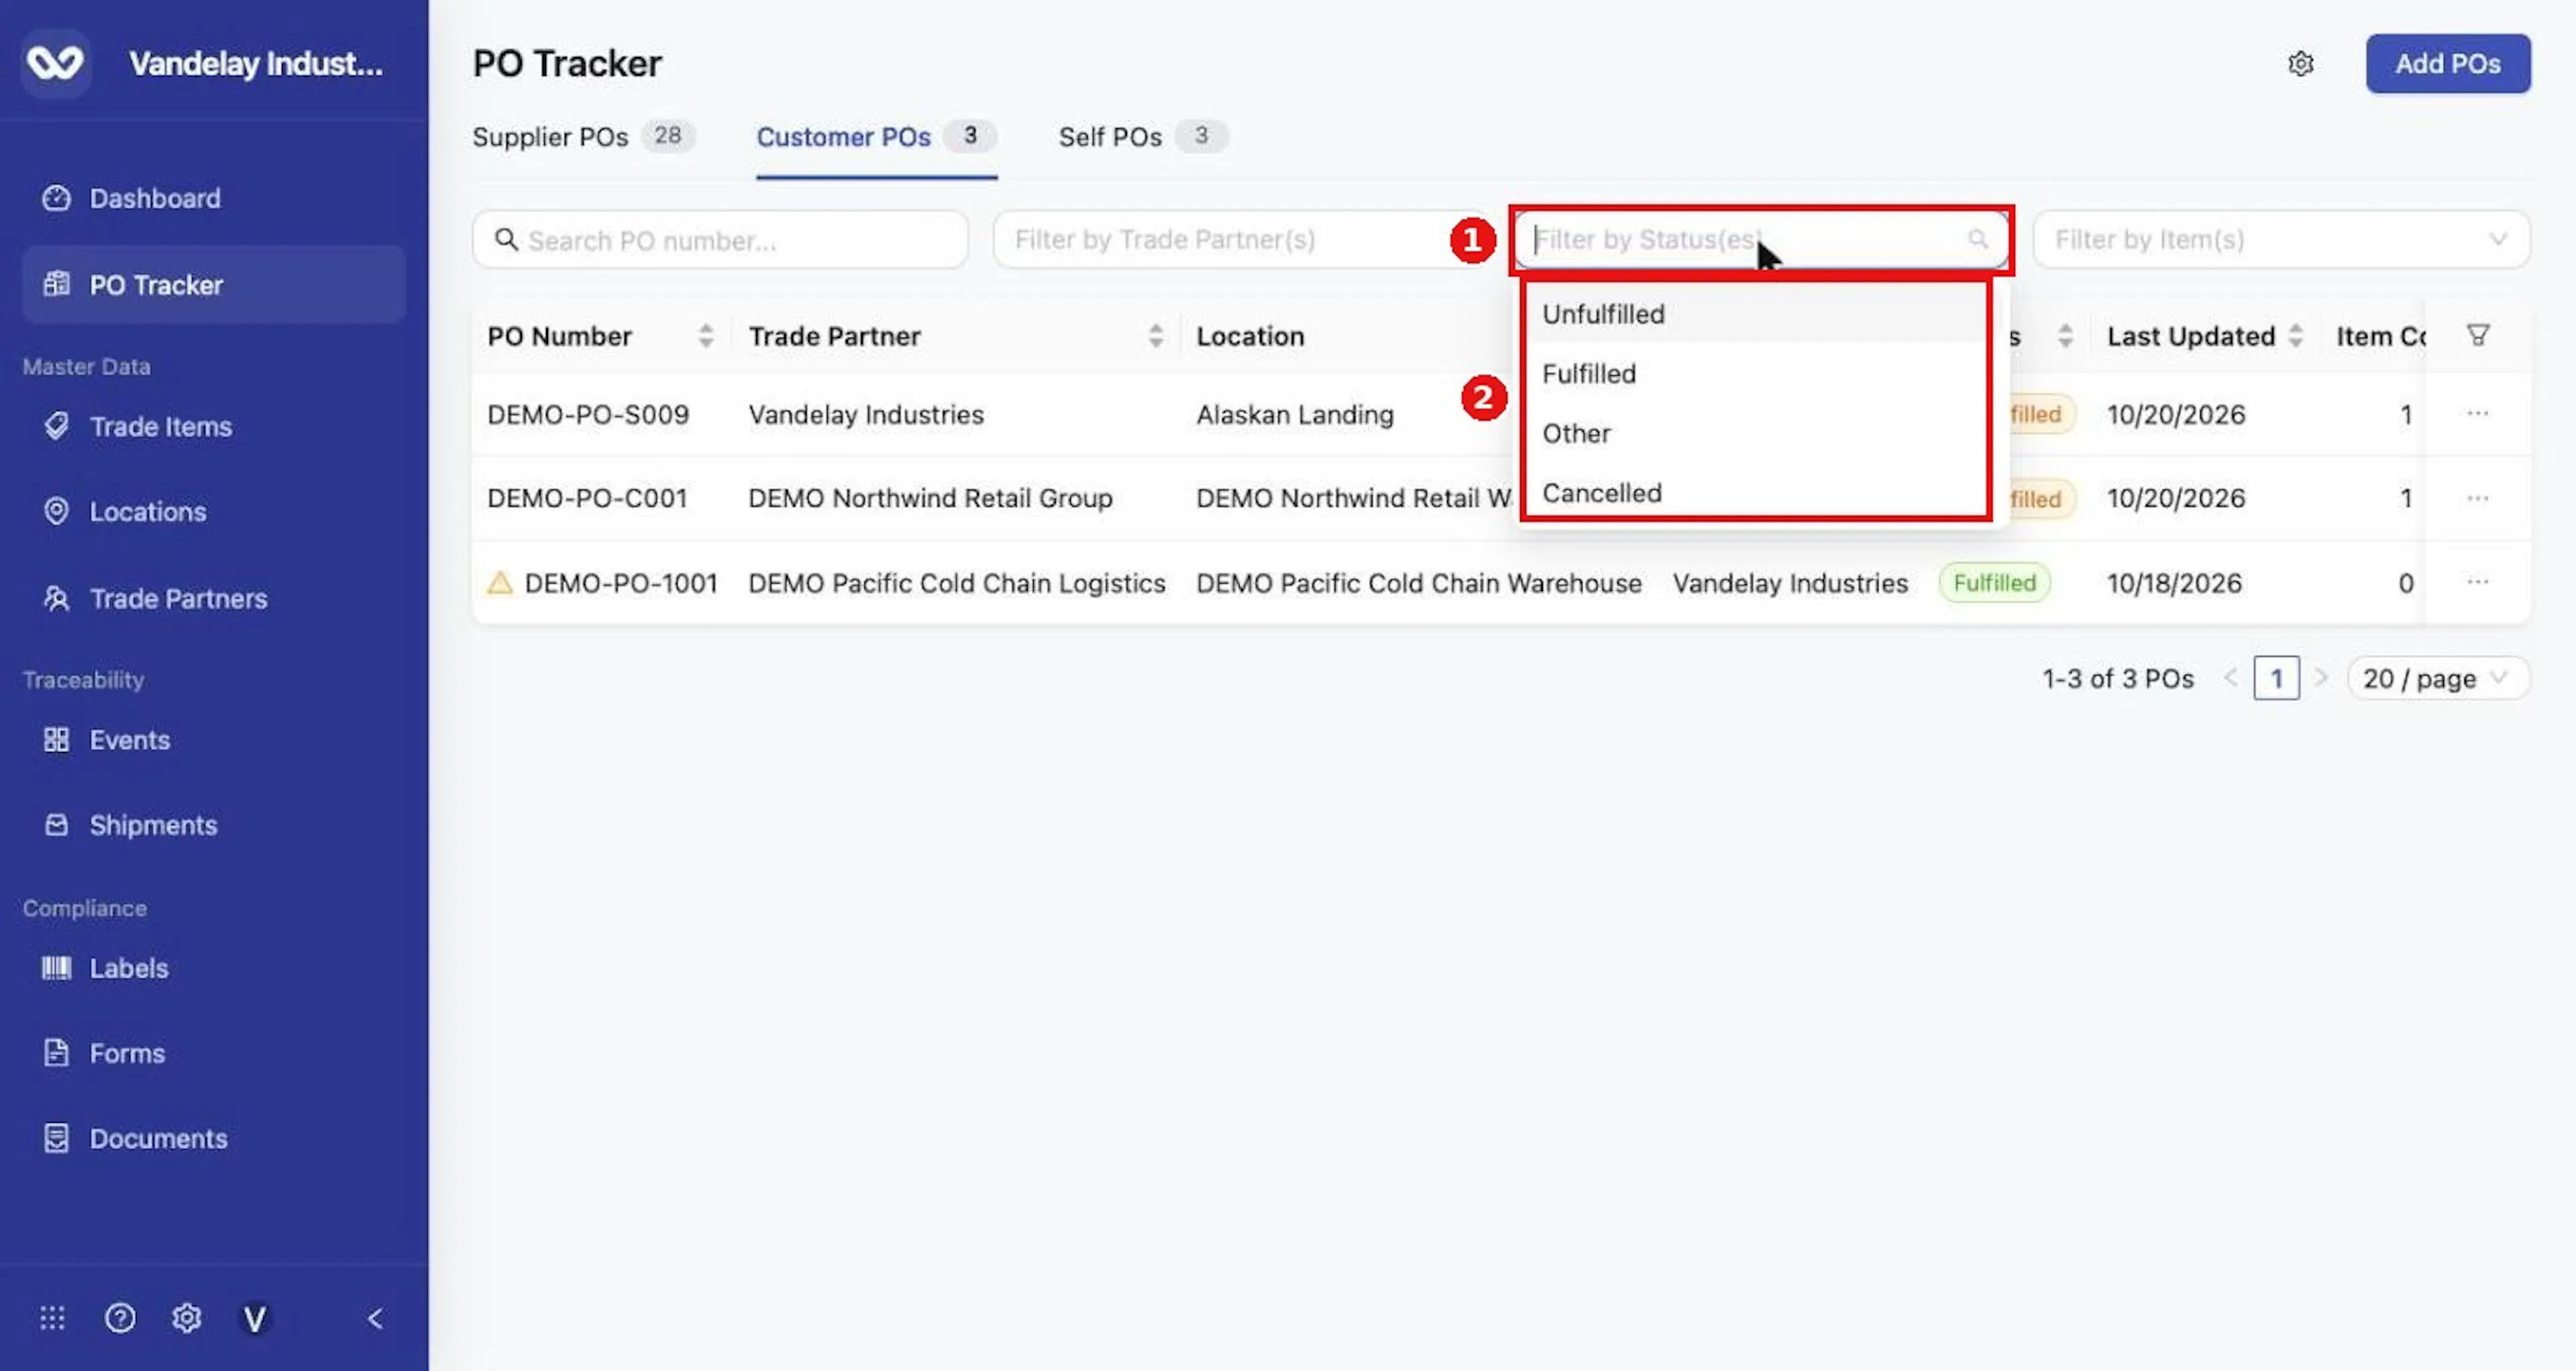The image size is (2576, 1371).
Task: Open the help question mark icon
Action: pyautogui.click(x=120, y=1318)
